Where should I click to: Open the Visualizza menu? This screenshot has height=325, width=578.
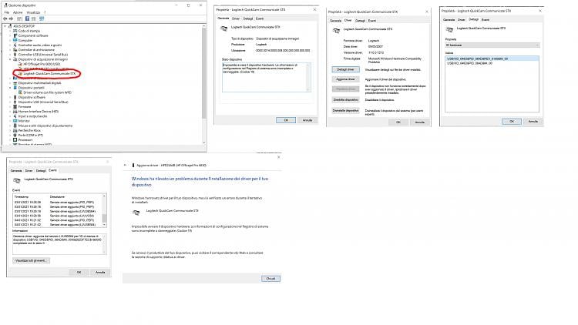tap(33, 12)
